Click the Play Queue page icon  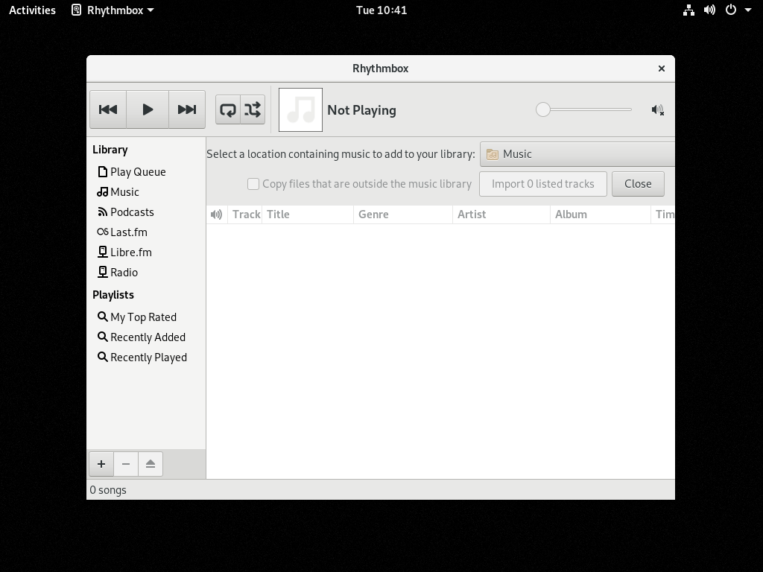[x=102, y=172]
